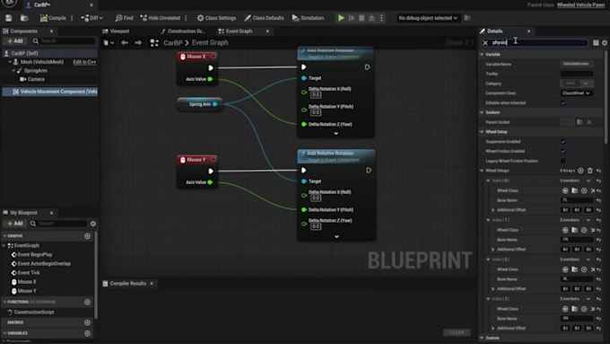Select Mouse Y in My Blueprint list
Image resolution: width=610 pixels, height=344 pixels.
click(27, 291)
